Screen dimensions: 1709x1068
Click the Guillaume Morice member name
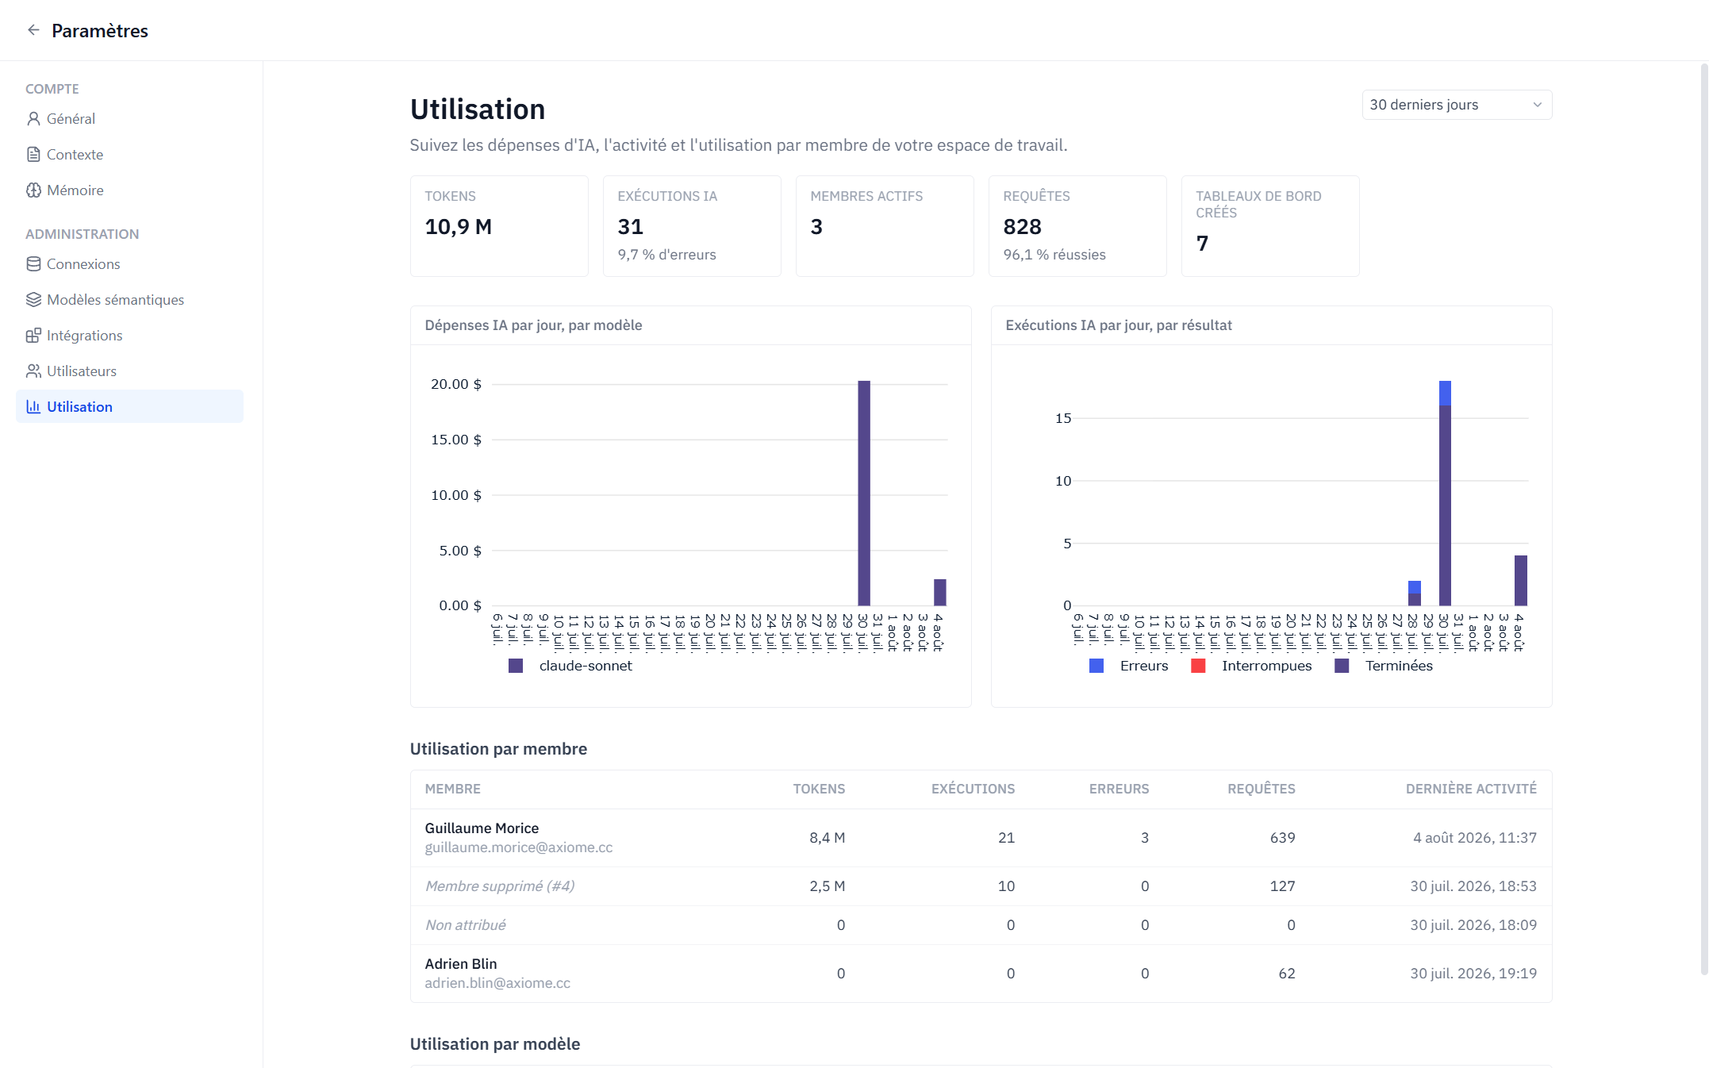coord(482,828)
